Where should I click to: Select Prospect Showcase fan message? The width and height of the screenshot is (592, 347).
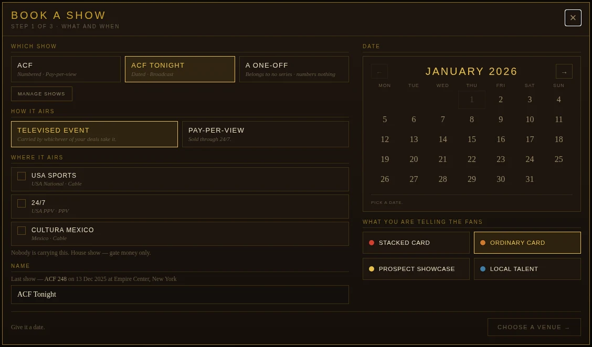416,269
